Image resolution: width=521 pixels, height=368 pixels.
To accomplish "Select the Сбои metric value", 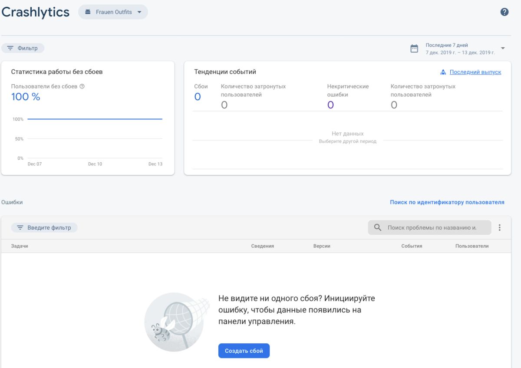I will coord(198,97).
